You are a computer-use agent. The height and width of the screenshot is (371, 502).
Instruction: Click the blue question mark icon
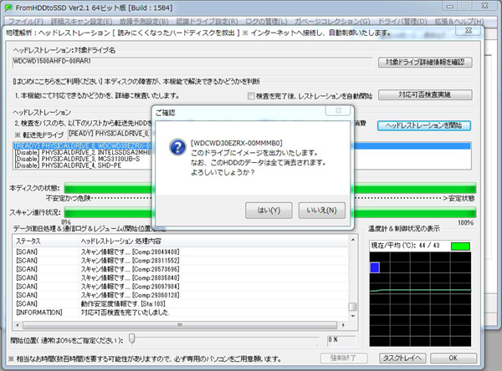(177, 147)
